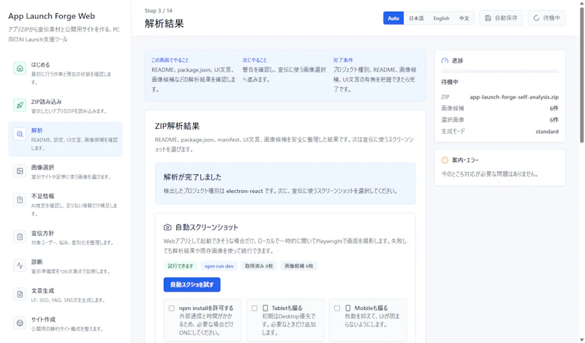
Task: Click the App Launch Forge Web title
Action: click(51, 16)
